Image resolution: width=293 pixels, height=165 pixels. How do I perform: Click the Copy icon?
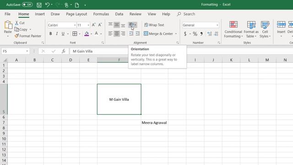click(x=16, y=29)
